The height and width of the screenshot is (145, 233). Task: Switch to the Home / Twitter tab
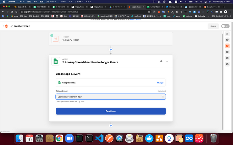click(x=173, y=7)
